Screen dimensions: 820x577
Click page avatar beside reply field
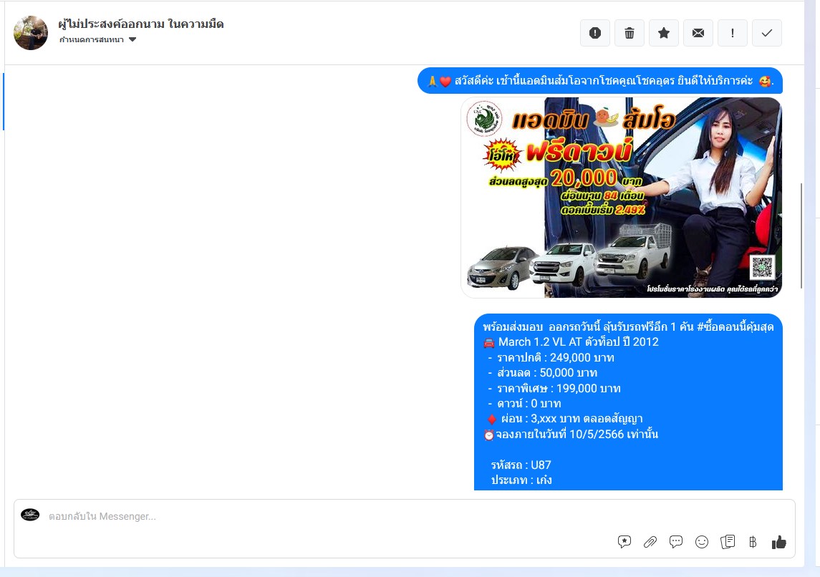coord(30,515)
